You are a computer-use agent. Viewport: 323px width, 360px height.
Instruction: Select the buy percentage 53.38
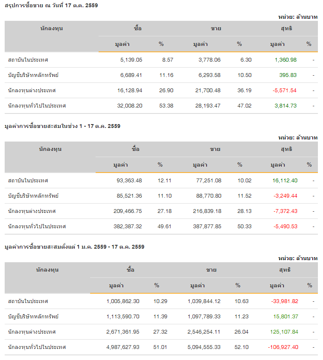click(166, 106)
